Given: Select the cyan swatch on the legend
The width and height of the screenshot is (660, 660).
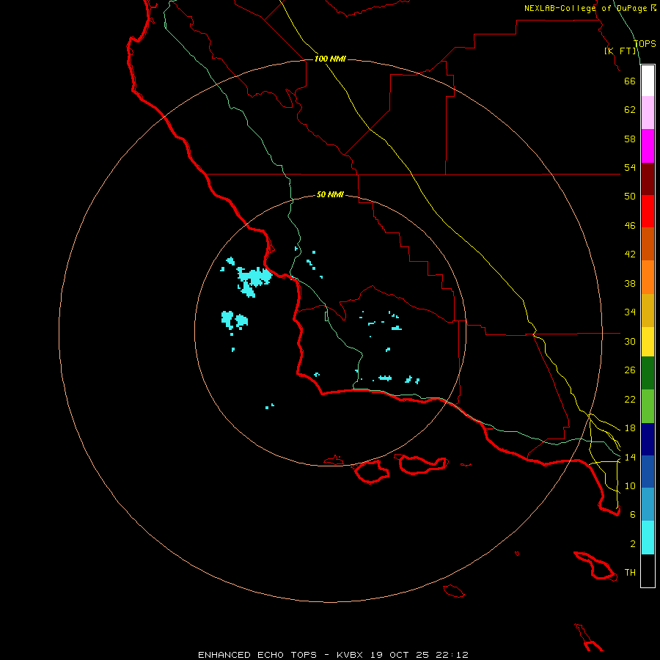Looking at the screenshot, I should [x=648, y=538].
